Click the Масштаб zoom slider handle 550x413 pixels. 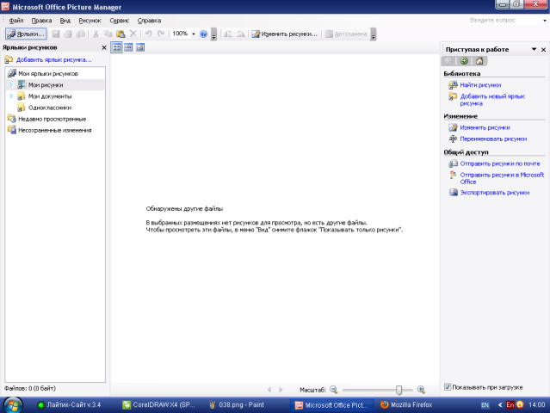coord(399,390)
